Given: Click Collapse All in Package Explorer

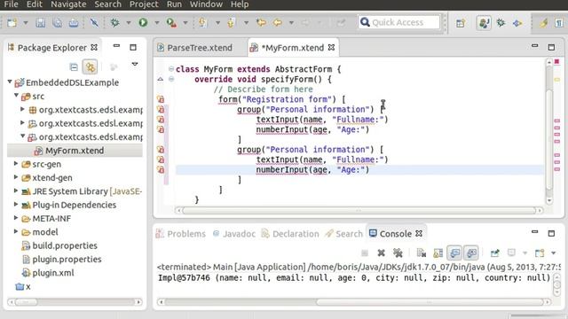Looking at the screenshot, I should [x=74, y=67].
